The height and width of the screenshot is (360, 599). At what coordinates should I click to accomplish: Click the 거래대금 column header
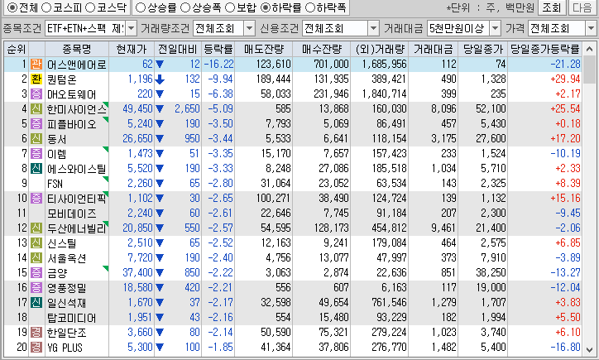(x=434, y=49)
